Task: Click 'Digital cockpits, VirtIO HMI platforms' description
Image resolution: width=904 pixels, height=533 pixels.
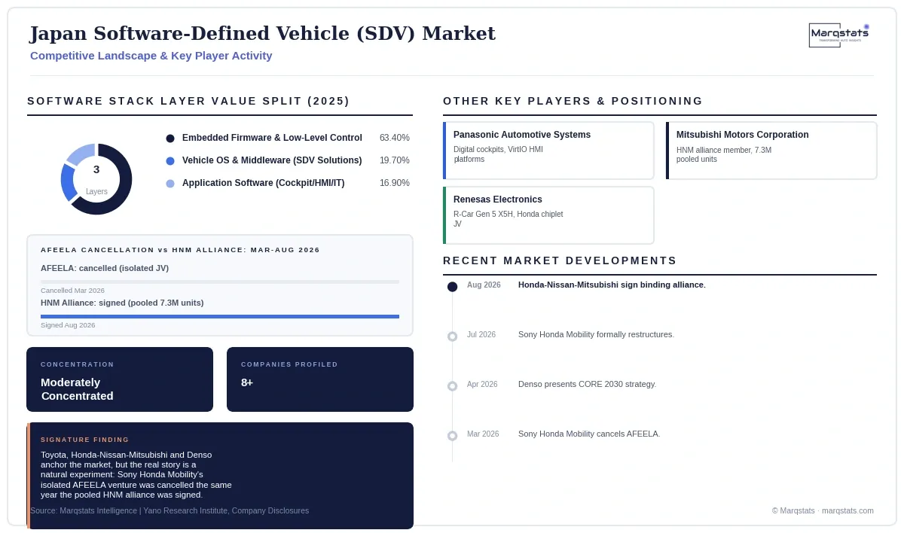Action: pos(498,154)
